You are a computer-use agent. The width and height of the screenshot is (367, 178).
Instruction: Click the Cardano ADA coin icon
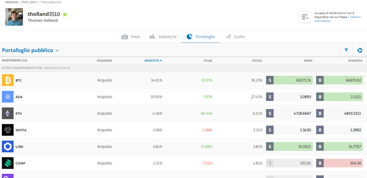tap(8, 97)
